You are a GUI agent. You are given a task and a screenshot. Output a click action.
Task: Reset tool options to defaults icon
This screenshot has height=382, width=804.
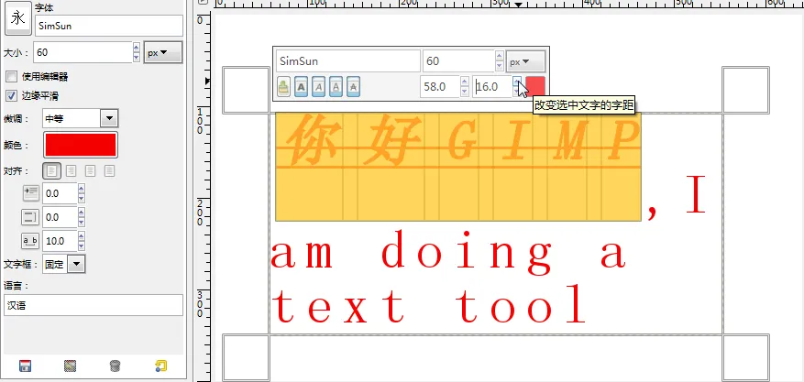[x=160, y=366]
